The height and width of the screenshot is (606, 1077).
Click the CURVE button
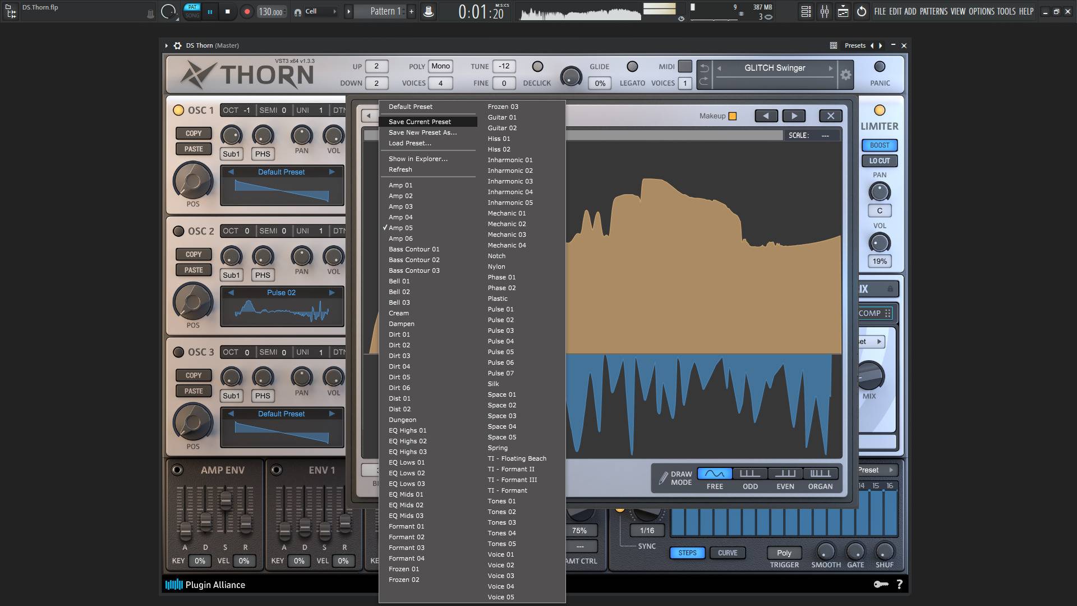tap(728, 553)
